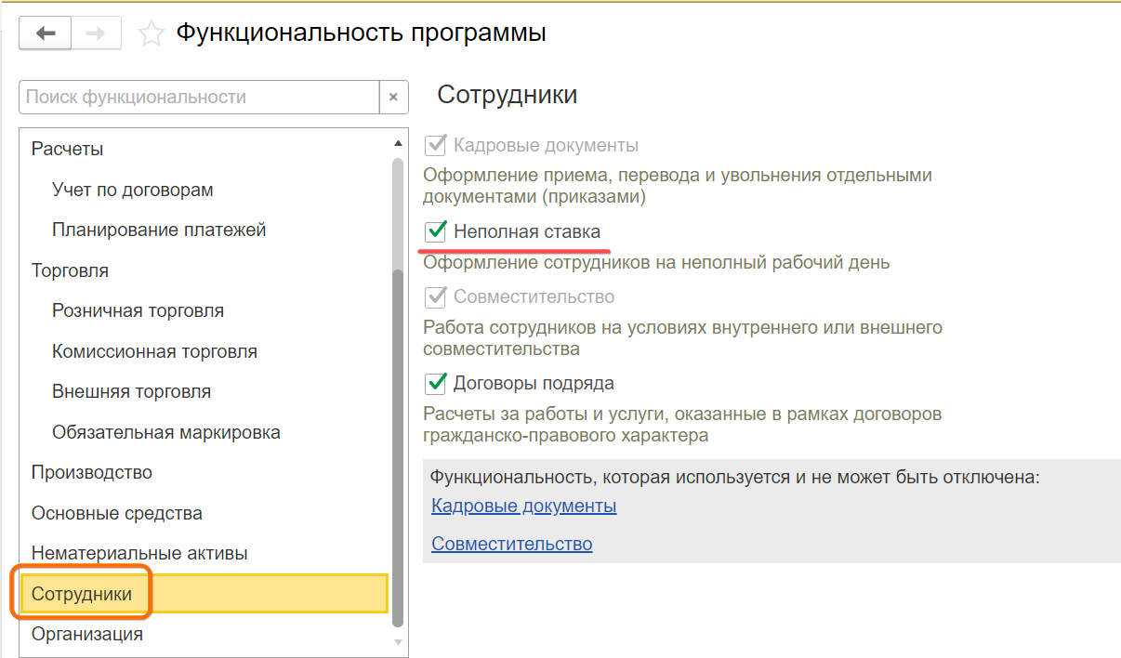Uncheck the Договоры подряда checkbox
The height and width of the screenshot is (658, 1121).
coord(435,383)
